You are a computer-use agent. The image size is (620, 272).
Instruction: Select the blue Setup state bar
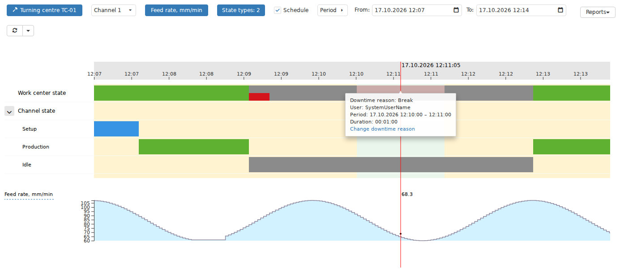(x=116, y=129)
